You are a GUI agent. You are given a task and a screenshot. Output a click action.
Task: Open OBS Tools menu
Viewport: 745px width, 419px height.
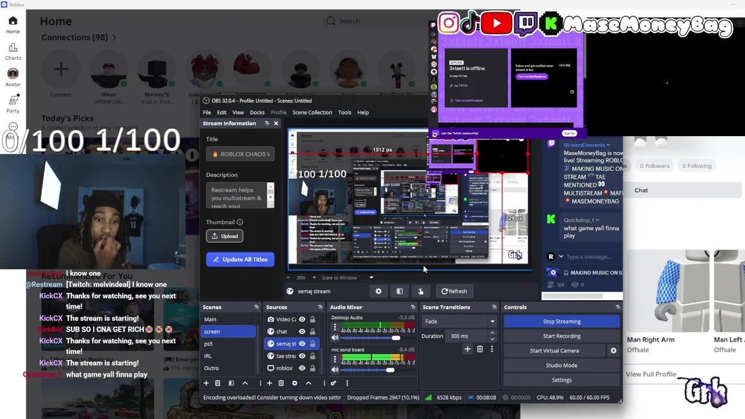pos(345,112)
